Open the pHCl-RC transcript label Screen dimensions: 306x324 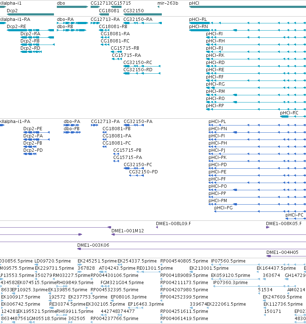(x=289, y=113)
